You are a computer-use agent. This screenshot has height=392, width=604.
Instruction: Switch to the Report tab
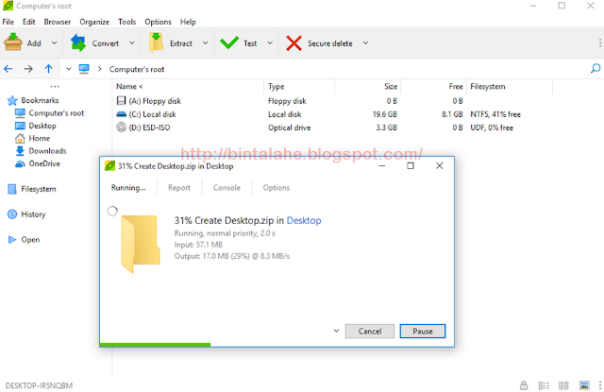[x=179, y=188]
